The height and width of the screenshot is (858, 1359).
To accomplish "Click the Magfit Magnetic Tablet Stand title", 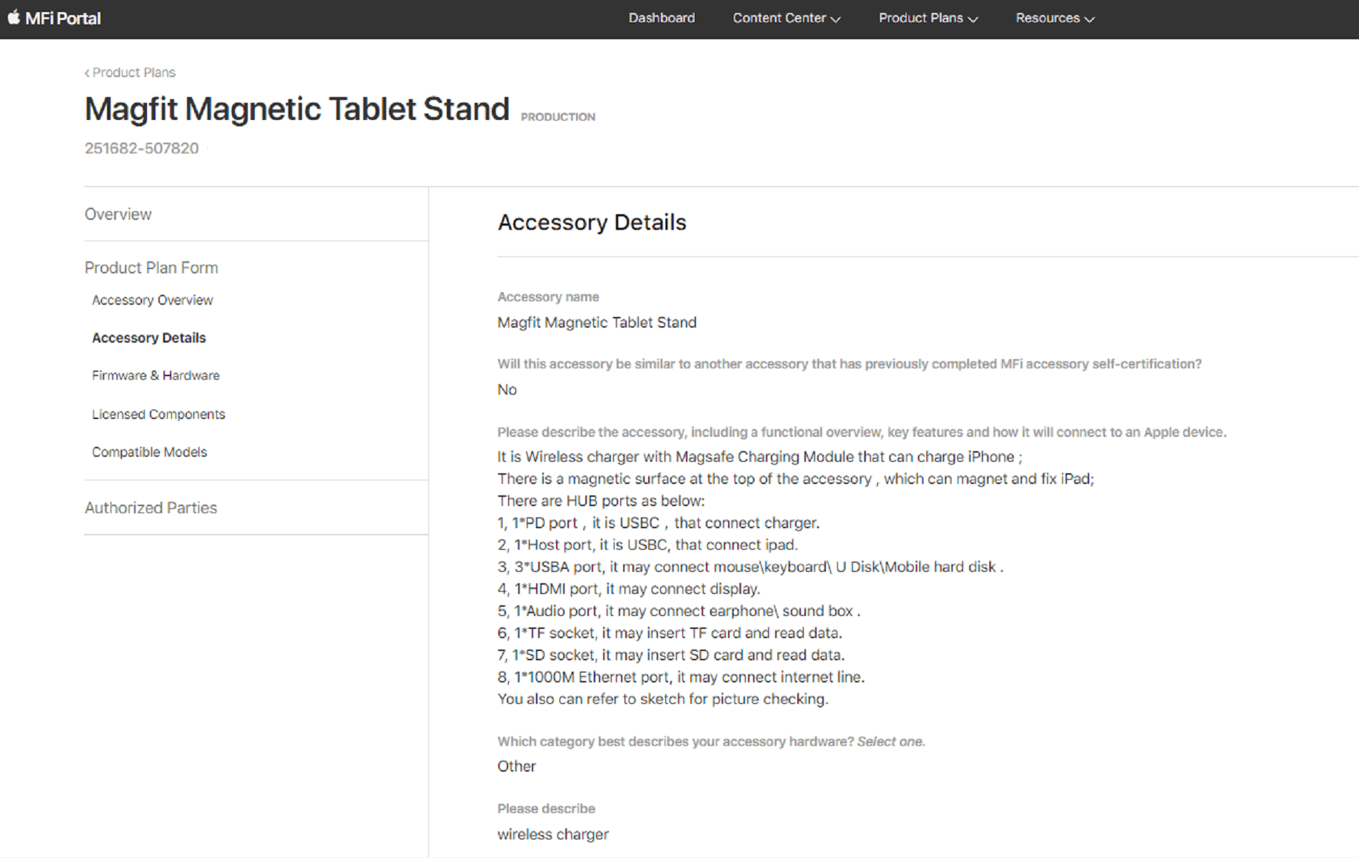I will coord(297,109).
